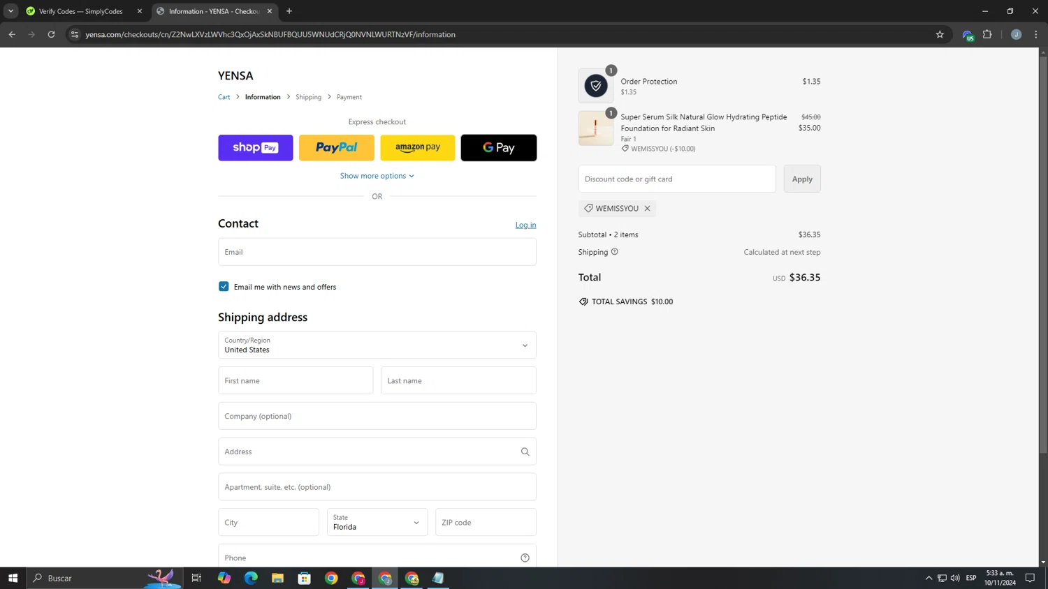Click the Buscar taskbar search box
This screenshot has height=589, width=1048.
click(x=105, y=578)
